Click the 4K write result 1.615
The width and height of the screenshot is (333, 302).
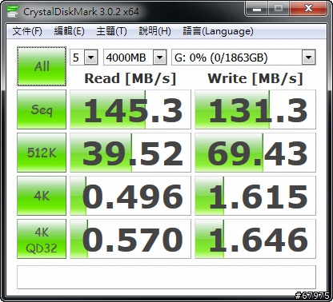pos(255,196)
